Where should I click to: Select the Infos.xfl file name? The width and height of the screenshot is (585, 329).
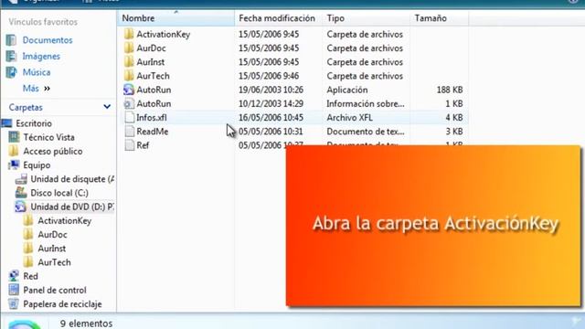152,117
